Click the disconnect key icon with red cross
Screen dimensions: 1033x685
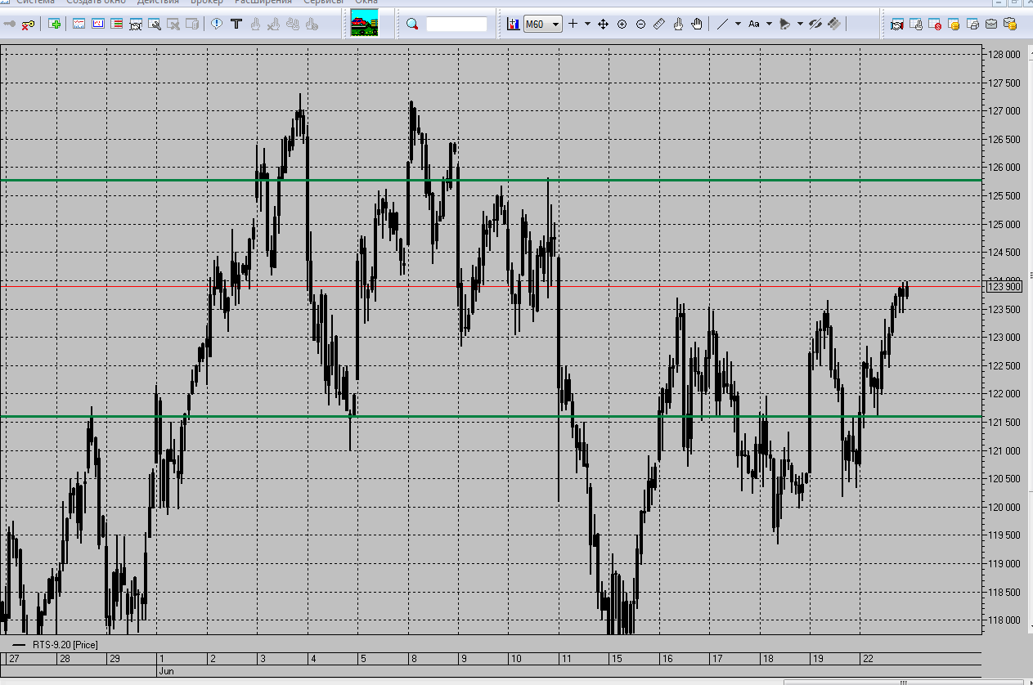point(28,25)
